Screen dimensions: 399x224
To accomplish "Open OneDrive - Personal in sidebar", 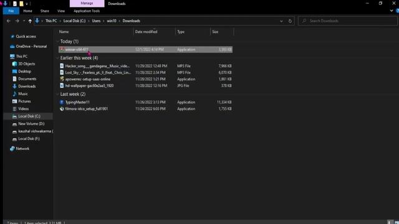I will pos(31,47).
